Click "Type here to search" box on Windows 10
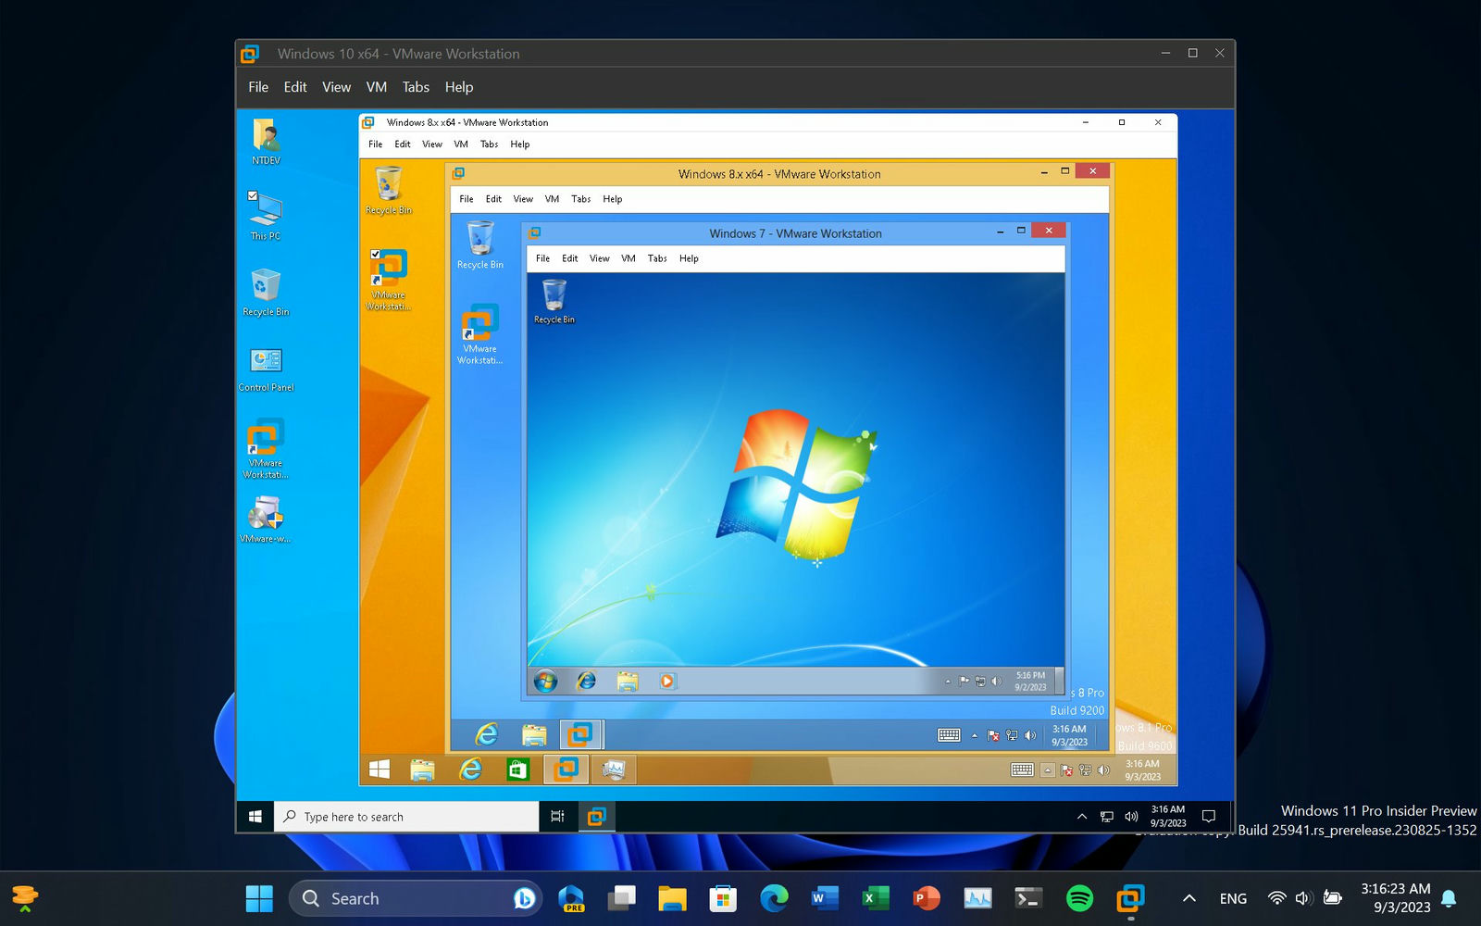The image size is (1481, 926). coord(406,817)
